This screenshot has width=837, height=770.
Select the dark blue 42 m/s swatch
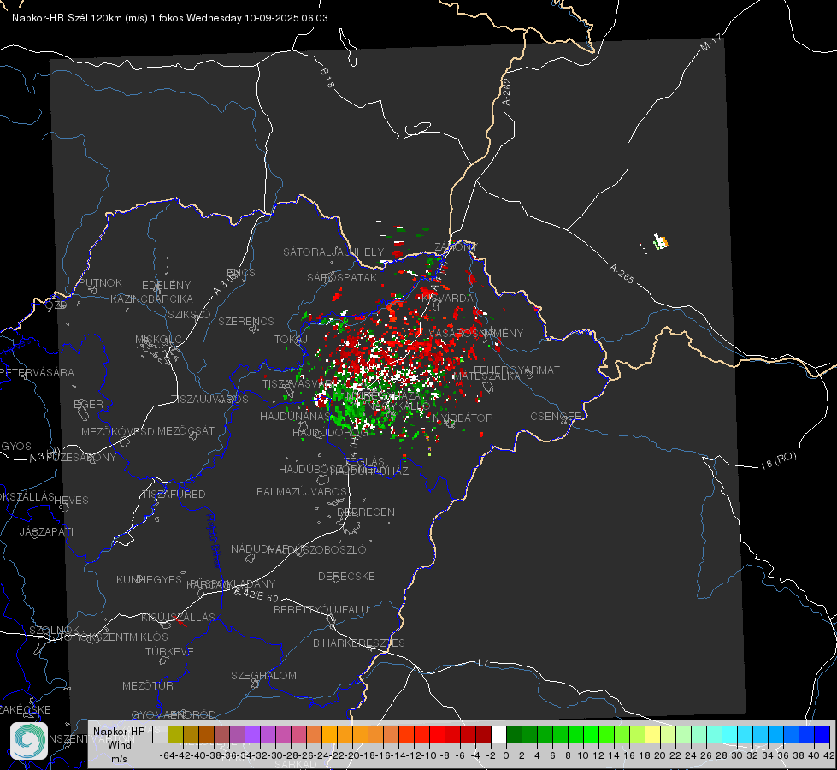pos(822,734)
